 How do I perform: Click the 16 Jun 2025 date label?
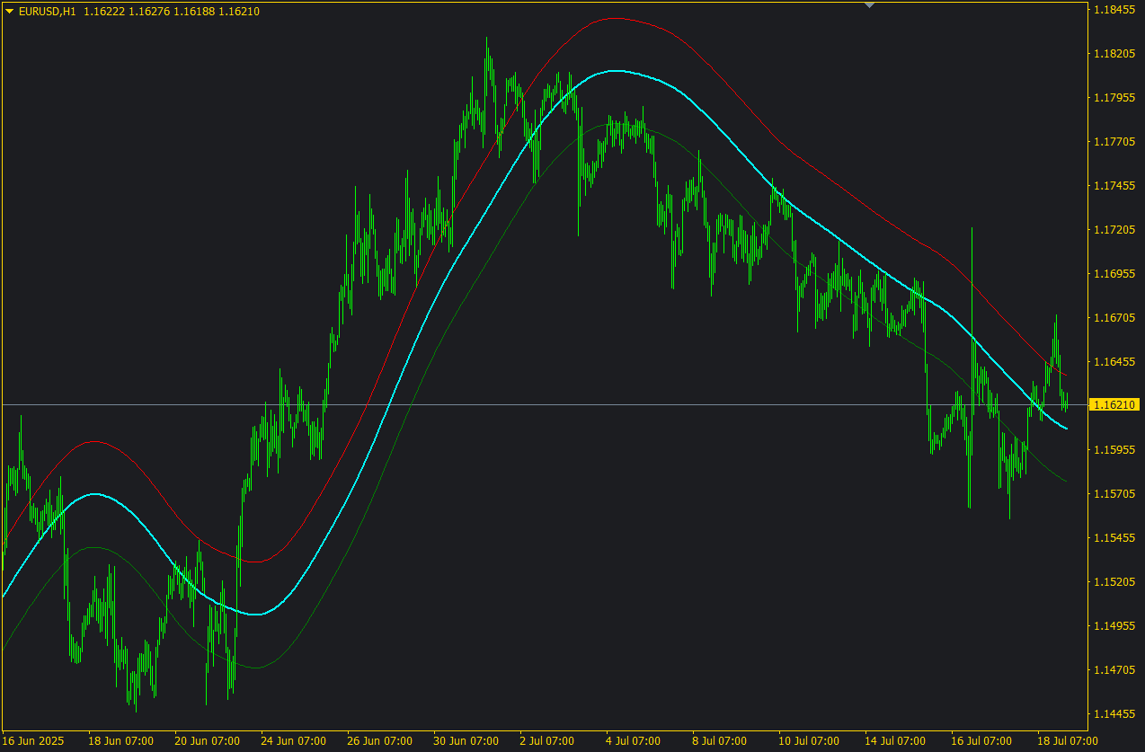pos(33,741)
